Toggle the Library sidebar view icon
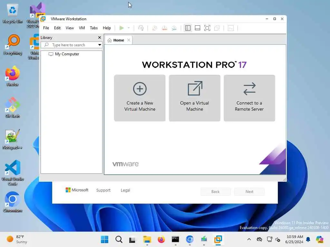The height and width of the screenshot is (247, 330). pyautogui.click(x=188, y=28)
